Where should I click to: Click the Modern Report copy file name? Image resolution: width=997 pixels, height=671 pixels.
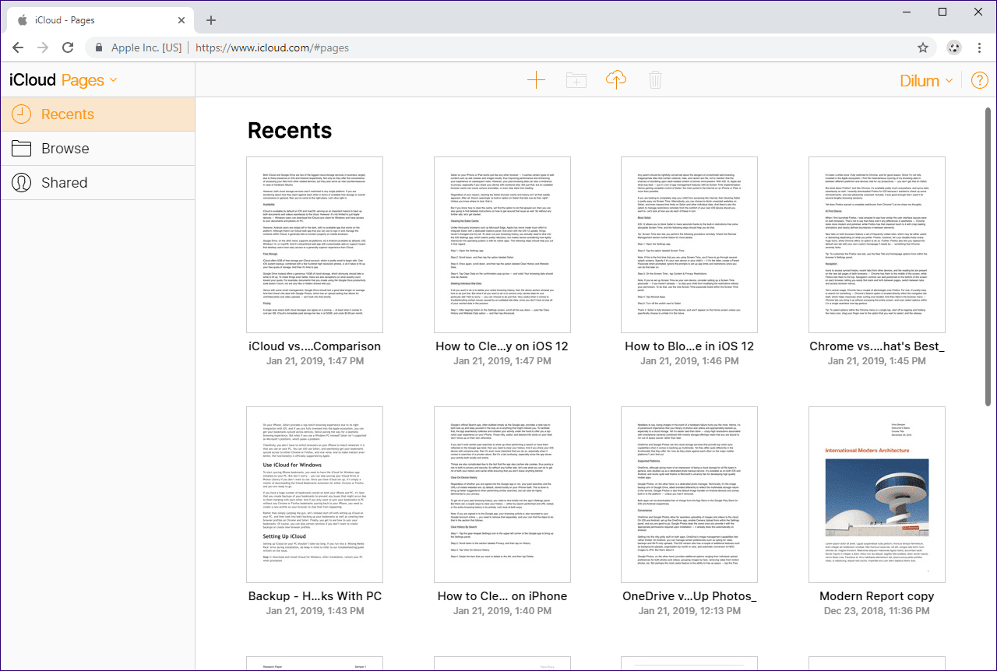[x=877, y=596]
